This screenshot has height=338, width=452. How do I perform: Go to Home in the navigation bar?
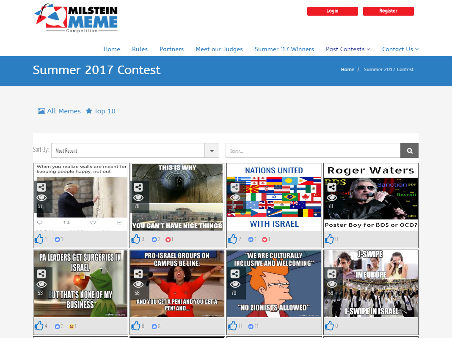pyautogui.click(x=112, y=49)
